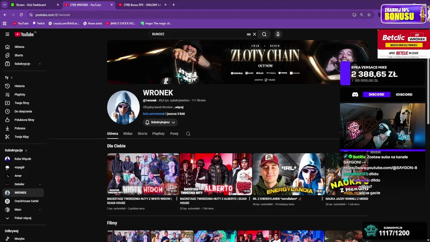Click the Złoty Chain channel banner
This screenshot has width=430, height=242.
pyautogui.click(x=238, y=62)
